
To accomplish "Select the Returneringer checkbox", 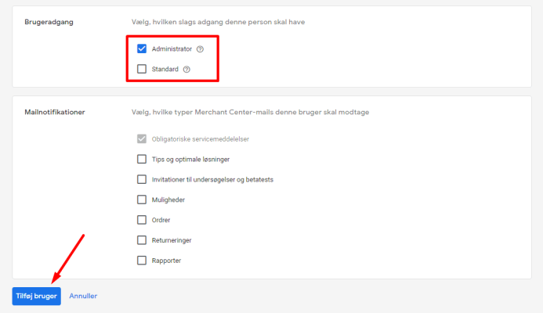I will pos(142,240).
